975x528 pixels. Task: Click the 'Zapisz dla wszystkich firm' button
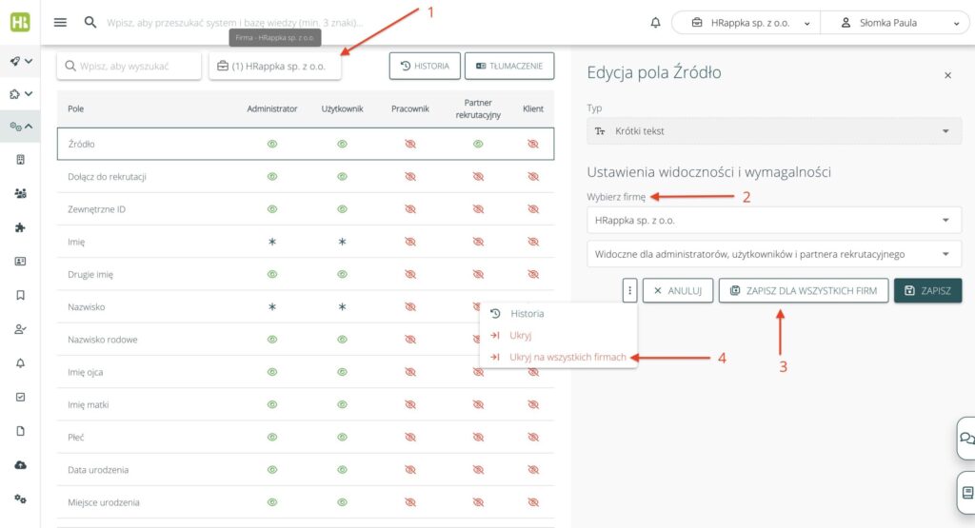click(804, 290)
